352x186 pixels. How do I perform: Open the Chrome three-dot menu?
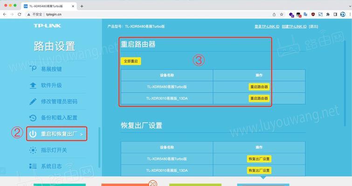pyautogui.click(x=350, y=14)
